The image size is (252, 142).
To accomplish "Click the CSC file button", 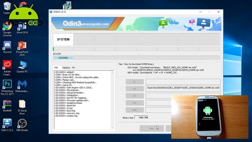I will point(135,103).
